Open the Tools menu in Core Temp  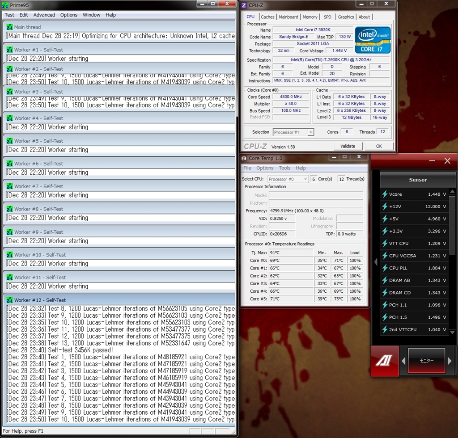(x=284, y=168)
